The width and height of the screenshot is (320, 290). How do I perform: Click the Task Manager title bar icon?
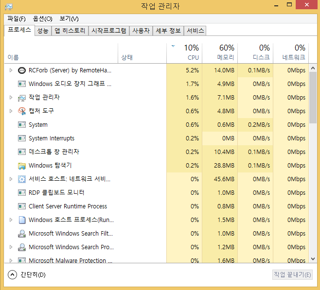pos(9,7)
